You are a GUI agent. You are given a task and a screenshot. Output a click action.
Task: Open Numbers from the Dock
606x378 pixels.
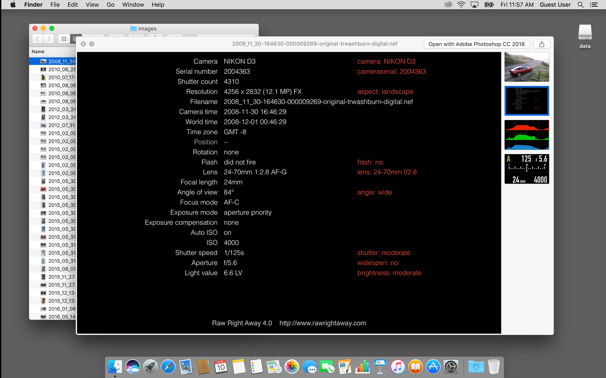(362, 367)
